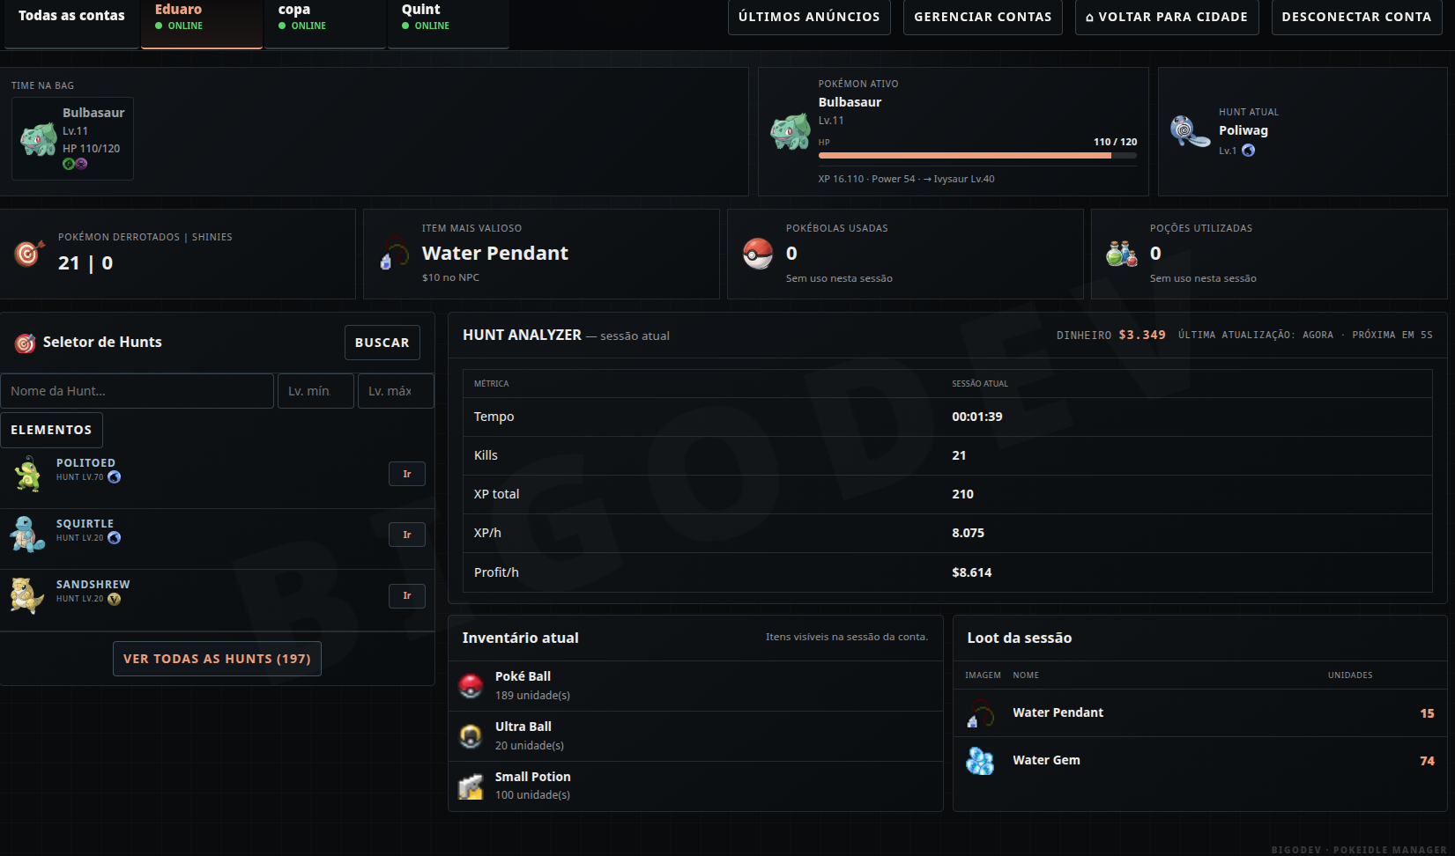
Task: Click the Tempo value 00:01:39
Action: coord(976,417)
